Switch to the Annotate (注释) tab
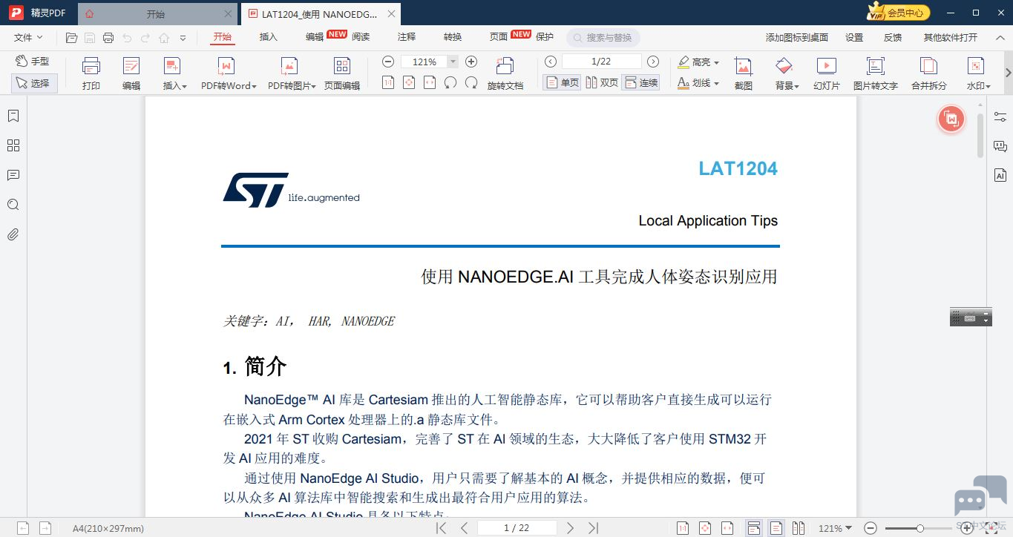The width and height of the screenshot is (1013, 537). pyautogui.click(x=407, y=37)
